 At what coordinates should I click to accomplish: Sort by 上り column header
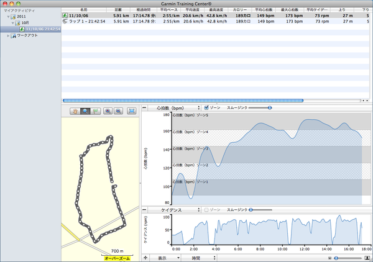point(342,10)
